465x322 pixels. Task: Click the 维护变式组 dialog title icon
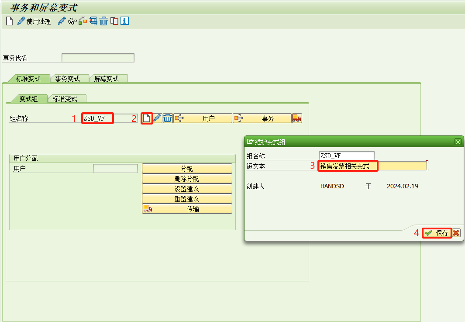pos(250,142)
